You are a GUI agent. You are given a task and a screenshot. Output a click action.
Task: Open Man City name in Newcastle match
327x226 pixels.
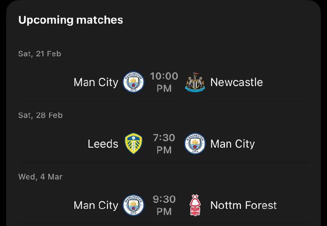point(96,82)
